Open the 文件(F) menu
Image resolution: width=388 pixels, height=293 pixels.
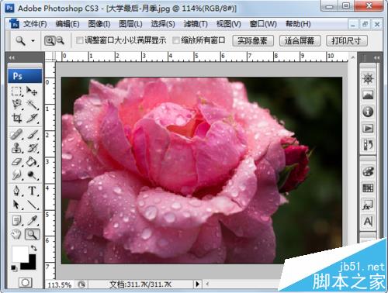35,24
